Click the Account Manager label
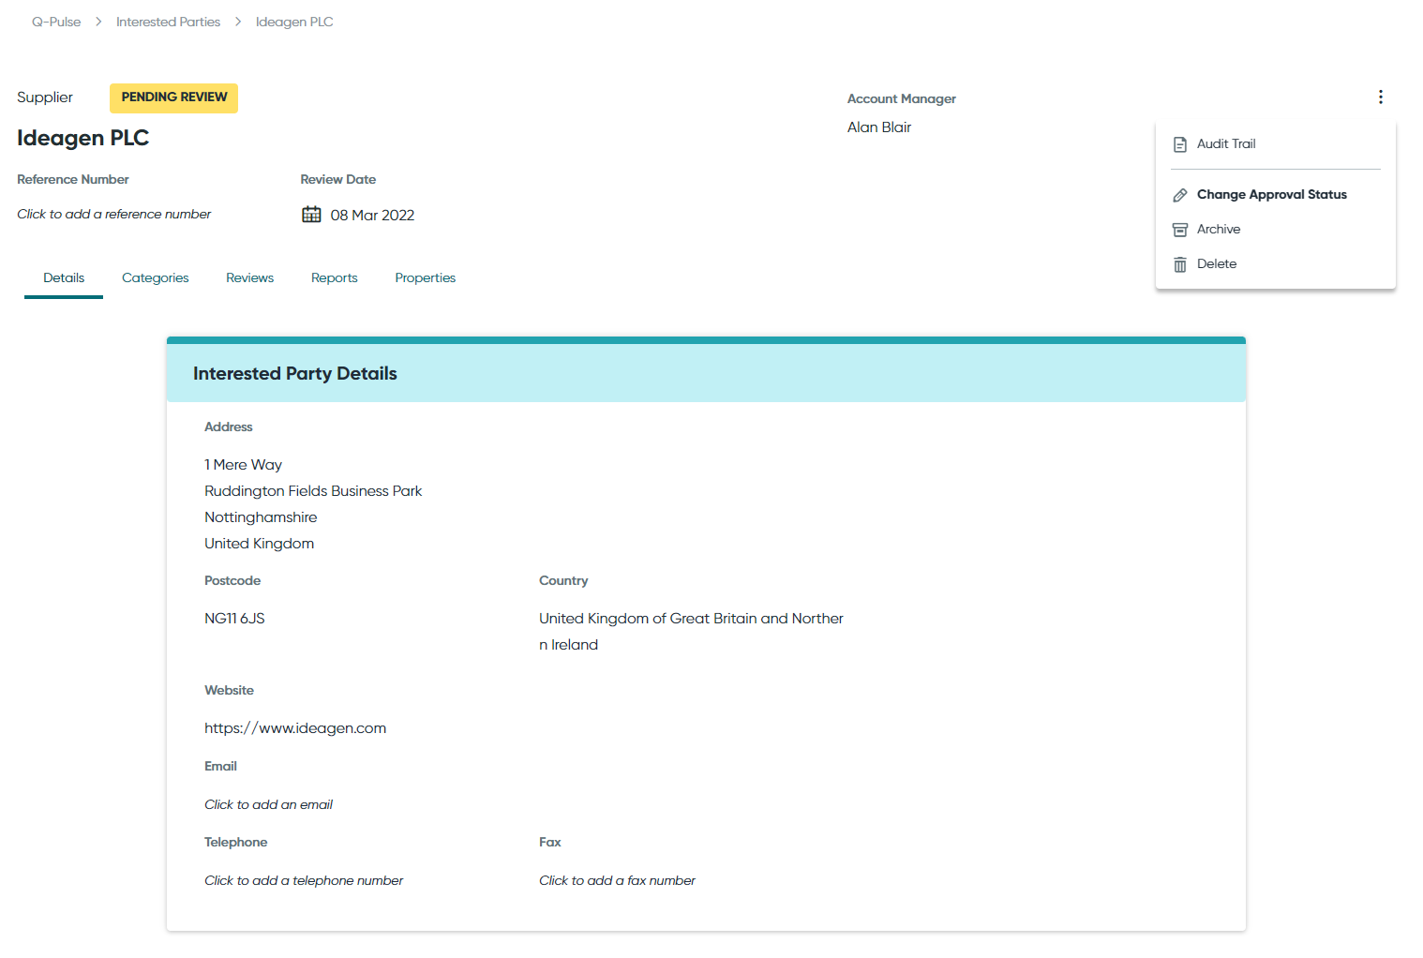Image resolution: width=1423 pixels, height=958 pixels. [902, 99]
